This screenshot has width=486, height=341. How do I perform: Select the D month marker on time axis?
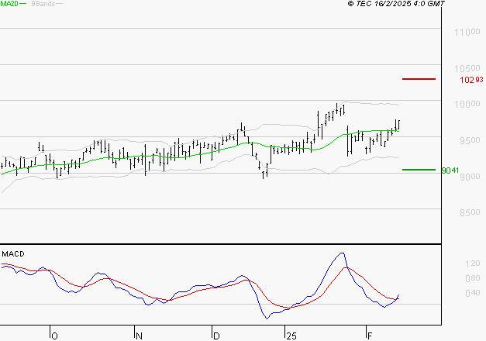pos(216,336)
